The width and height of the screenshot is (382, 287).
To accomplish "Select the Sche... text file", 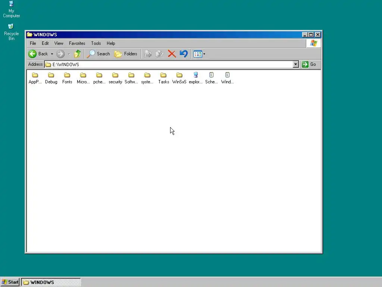I will coord(212,78).
